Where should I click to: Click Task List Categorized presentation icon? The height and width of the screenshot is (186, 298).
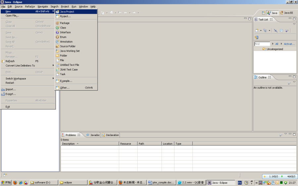pyautogui.click(x=265, y=30)
